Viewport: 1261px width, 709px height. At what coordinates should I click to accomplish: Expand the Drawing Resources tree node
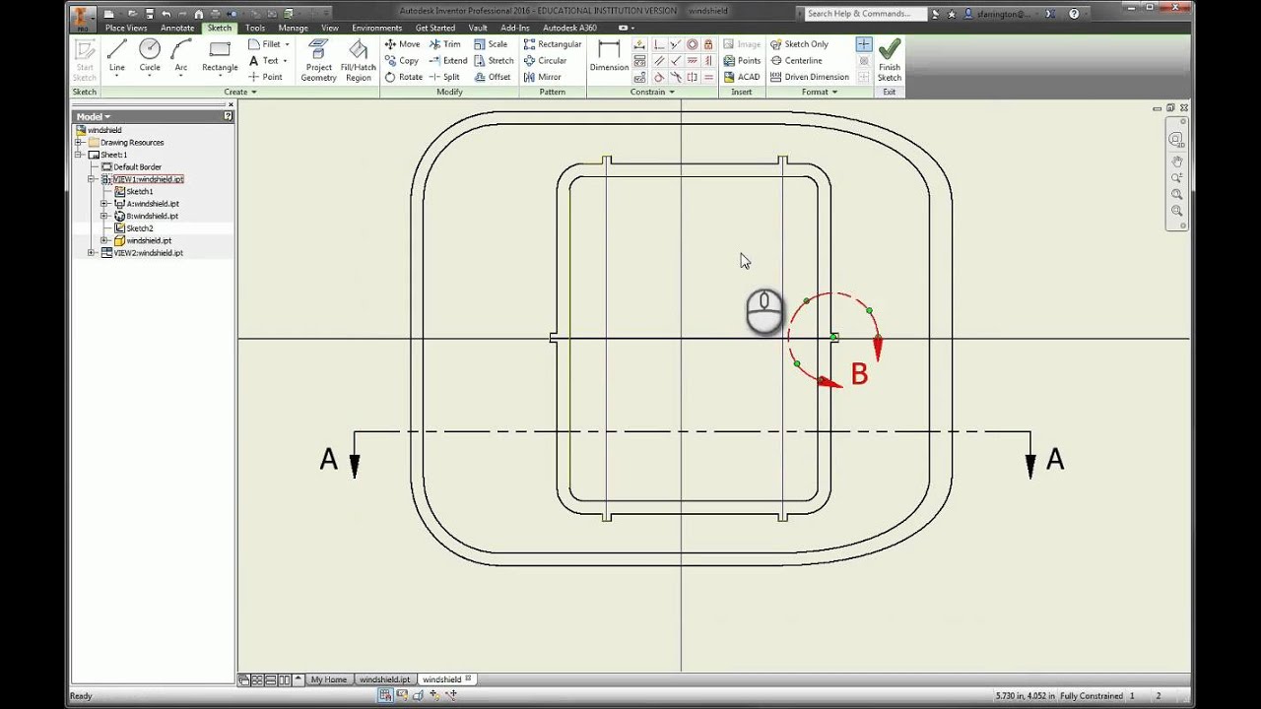tap(80, 143)
